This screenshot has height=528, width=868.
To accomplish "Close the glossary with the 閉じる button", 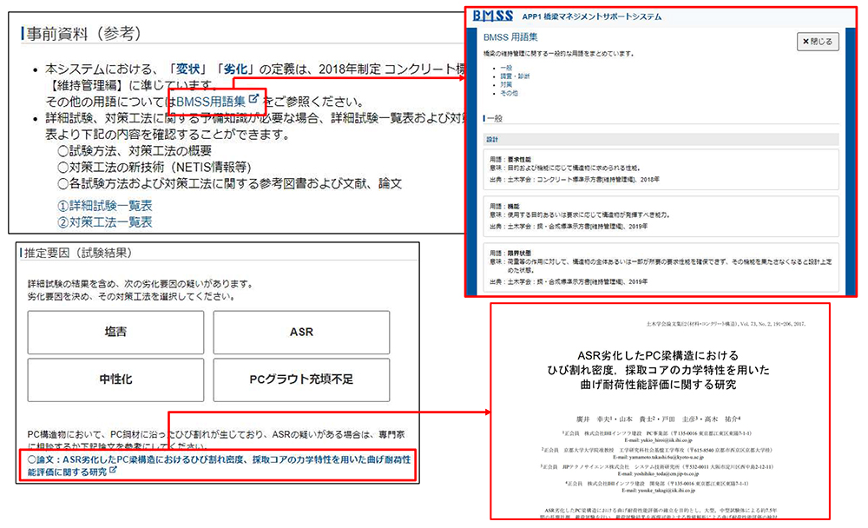I will [817, 41].
